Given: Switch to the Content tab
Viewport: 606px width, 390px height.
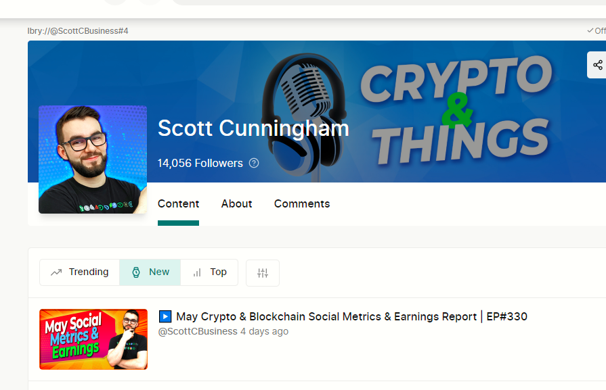Looking at the screenshot, I should pyautogui.click(x=178, y=203).
